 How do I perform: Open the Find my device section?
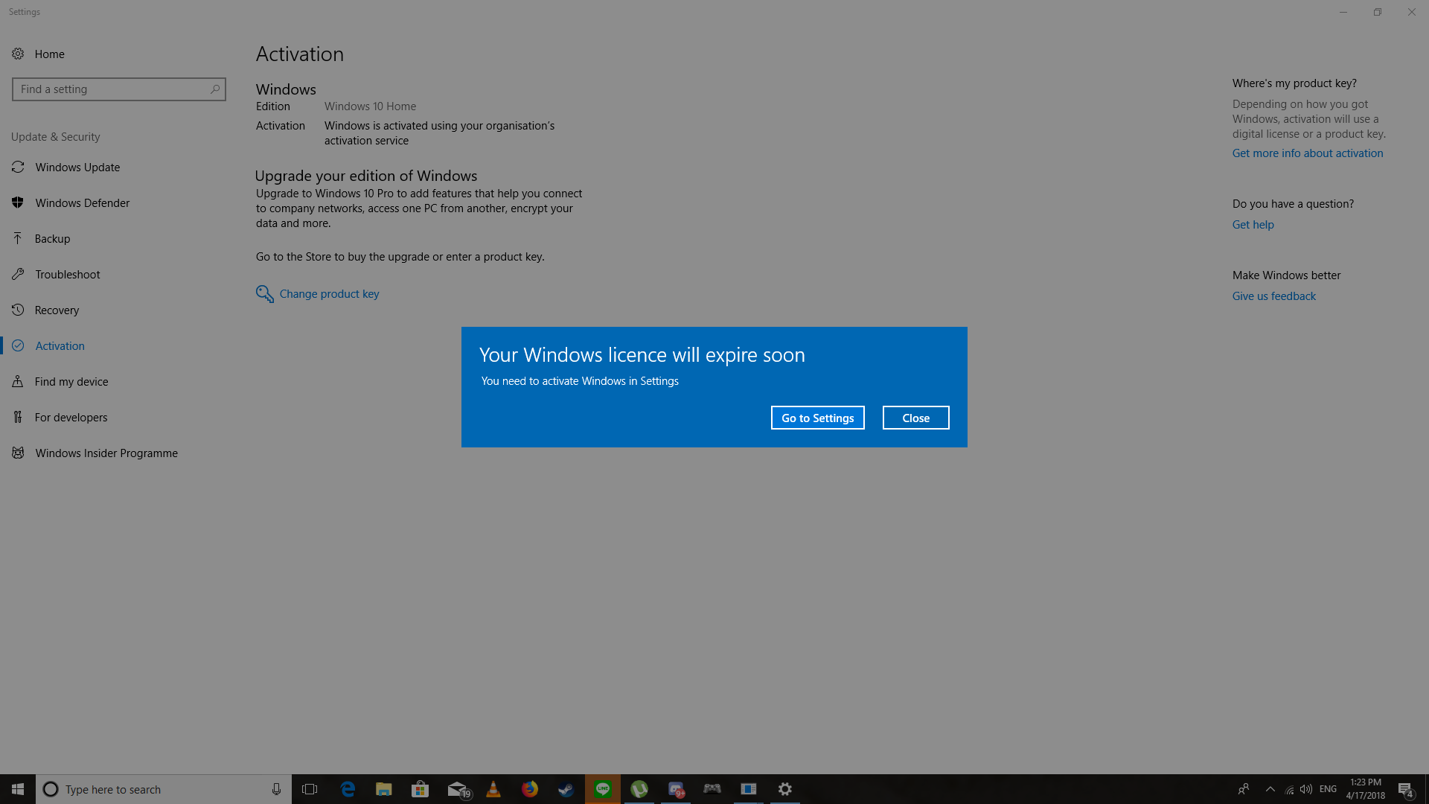tap(71, 381)
